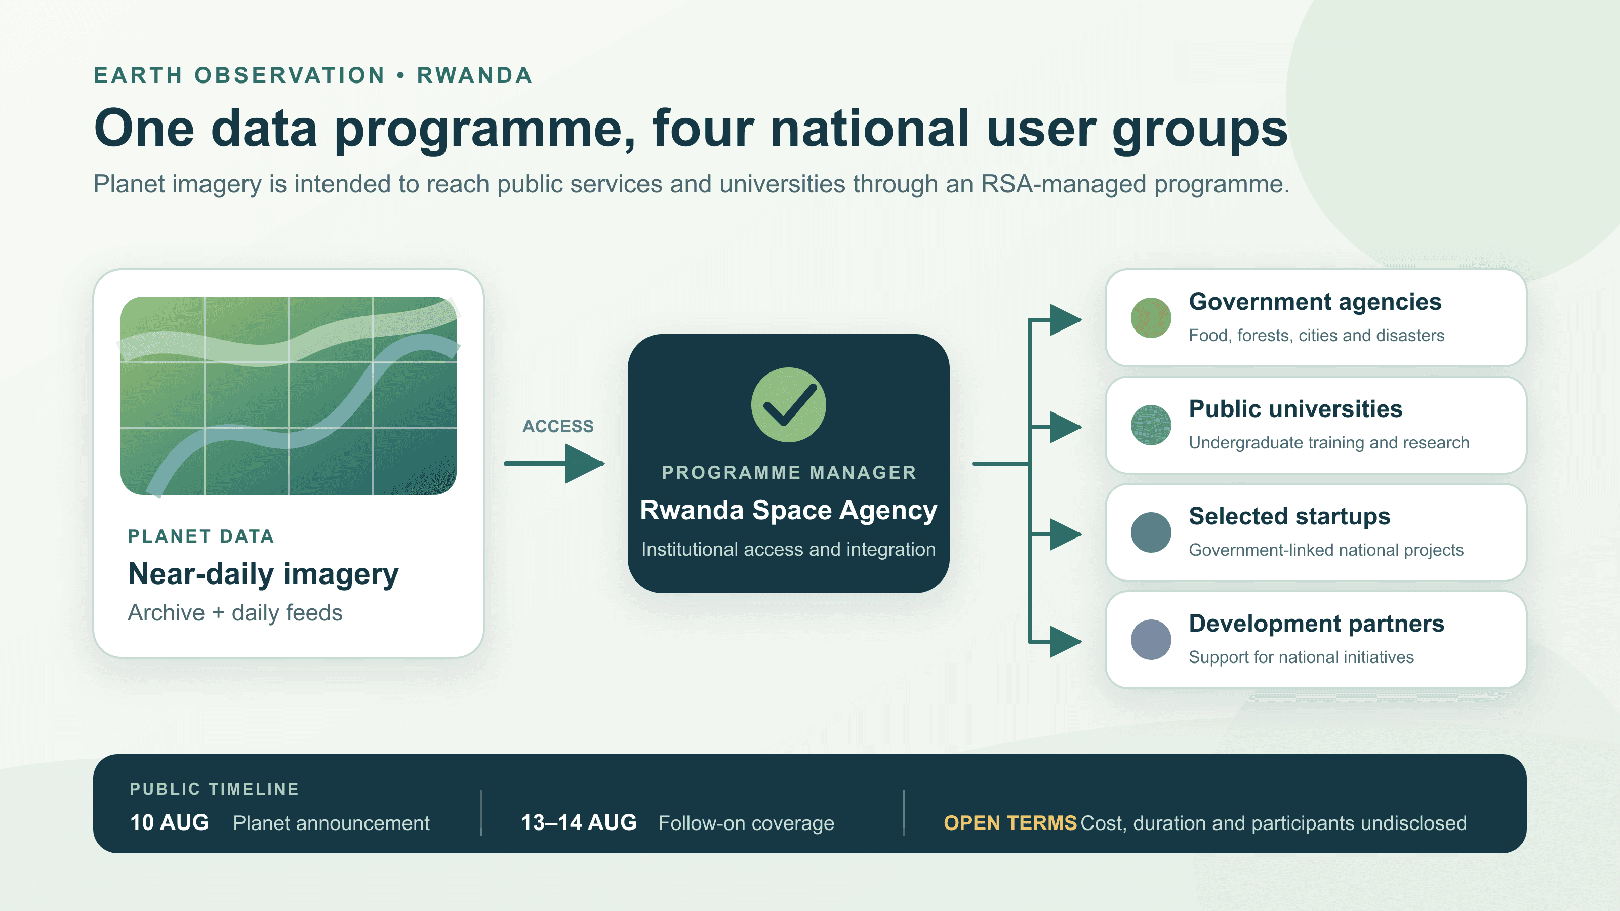
Task: Click the arrowhead pointing to Selected startups
Action: coord(1065,534)
